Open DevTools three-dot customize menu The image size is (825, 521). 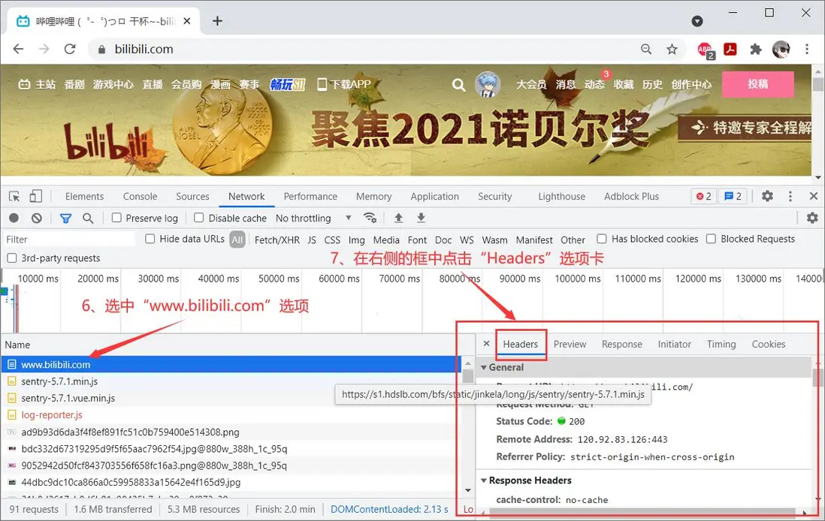(x=790, y=196)
